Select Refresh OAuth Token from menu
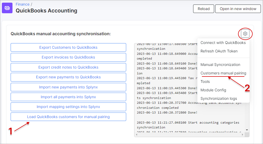Viewport: 263px width, 144px height. tap(219, 51)
